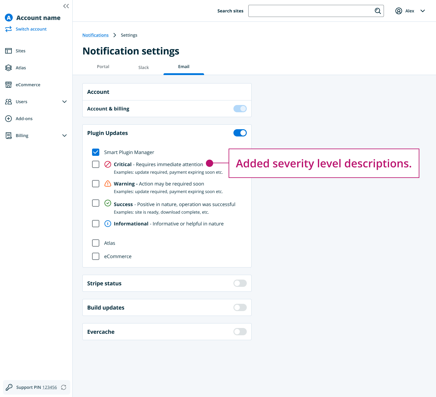The image size is (436, 397).
Task: Click the switch account arrows icon
Action: click(8, 29)
